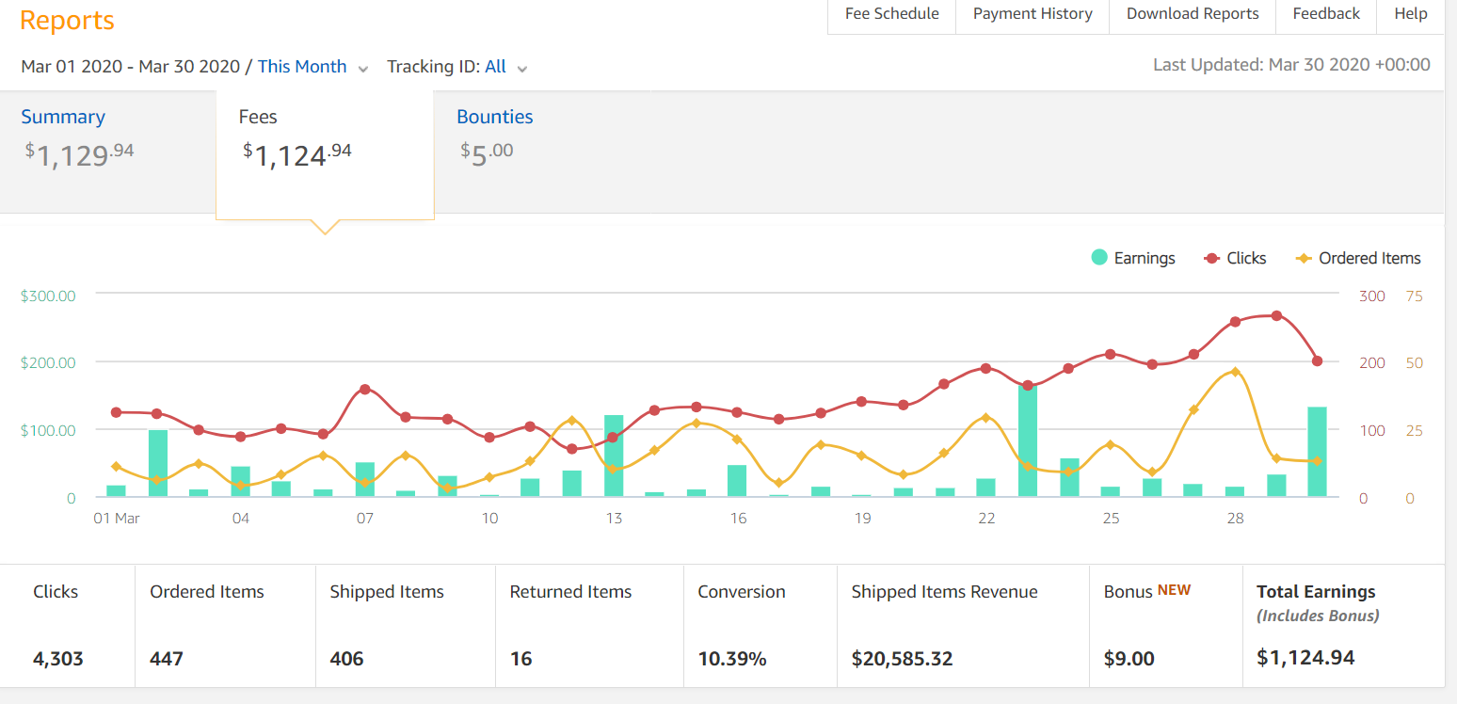Switch to the Bounties tab
This screenshot has width=1457, height=704.
(494, 117)
